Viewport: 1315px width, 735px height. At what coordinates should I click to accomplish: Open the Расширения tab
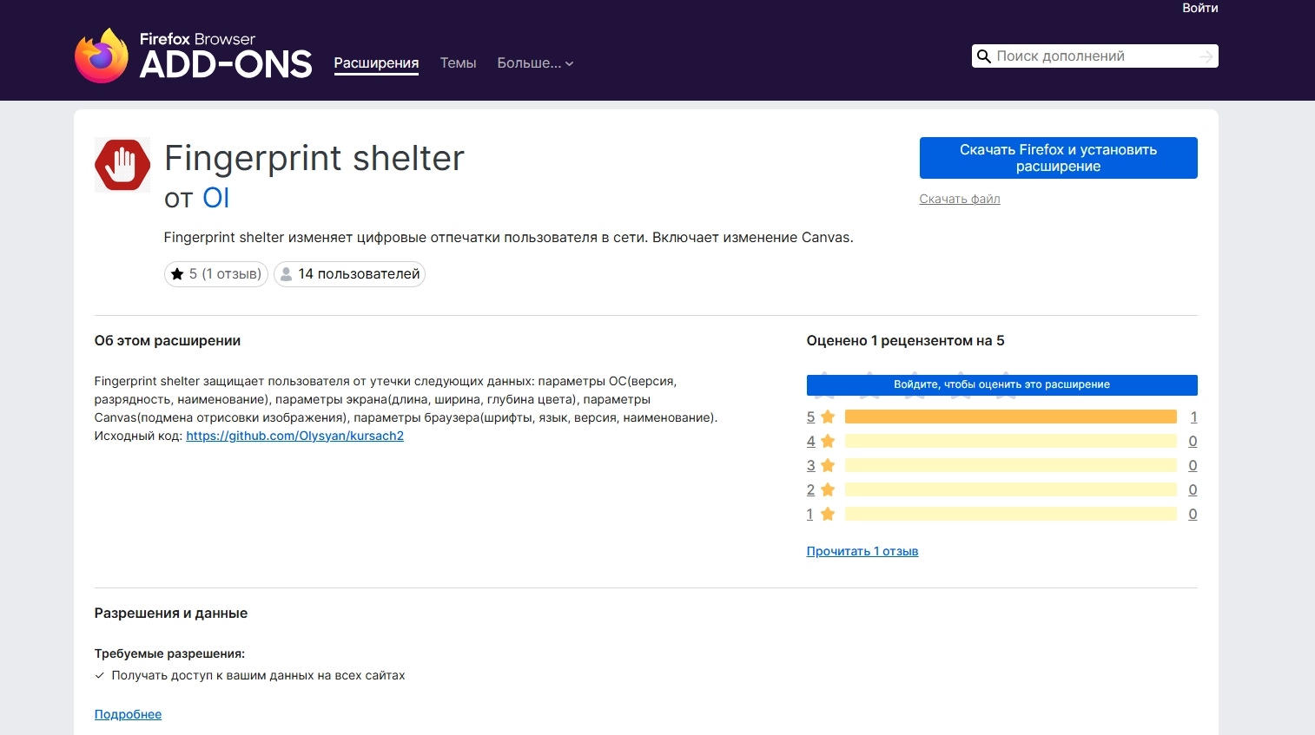[376, 63]
